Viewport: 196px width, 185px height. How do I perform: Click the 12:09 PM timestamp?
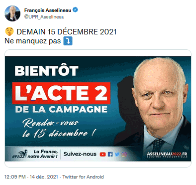(15, 177)
